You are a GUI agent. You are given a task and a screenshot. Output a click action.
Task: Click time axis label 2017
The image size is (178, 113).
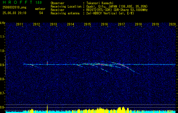coord(121,24)
